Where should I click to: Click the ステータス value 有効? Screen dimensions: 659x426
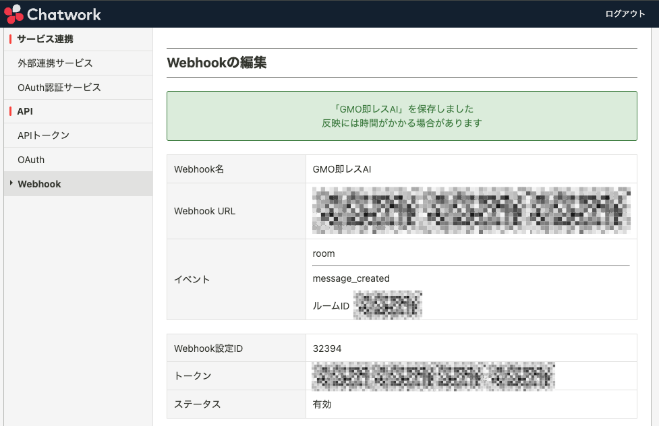tap(322, 404)
